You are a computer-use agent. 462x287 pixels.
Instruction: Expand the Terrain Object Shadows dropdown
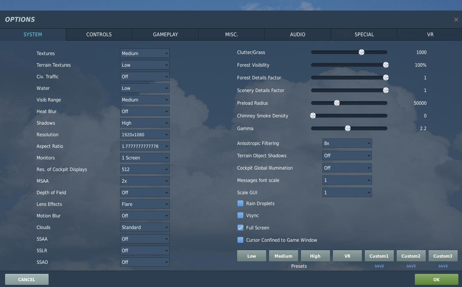point(347,155)
